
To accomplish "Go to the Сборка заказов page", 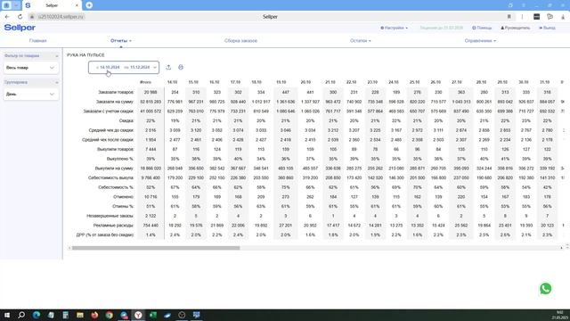I will [x=240, y=41].
